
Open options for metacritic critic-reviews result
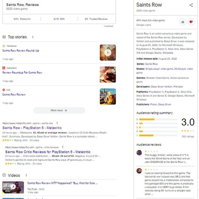click(63, 147)
